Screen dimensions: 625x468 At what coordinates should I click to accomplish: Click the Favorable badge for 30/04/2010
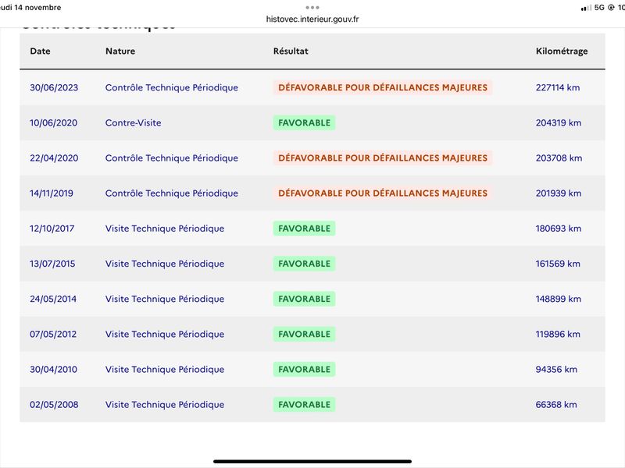tap(304, 369)
